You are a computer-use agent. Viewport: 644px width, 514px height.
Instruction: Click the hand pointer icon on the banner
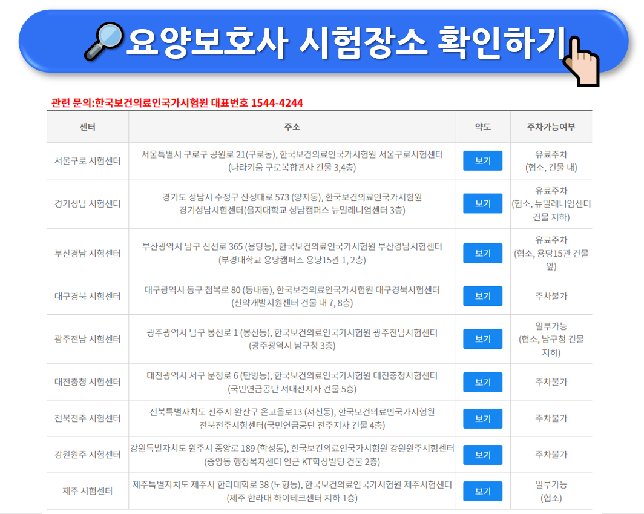click(x=580, y=62)
